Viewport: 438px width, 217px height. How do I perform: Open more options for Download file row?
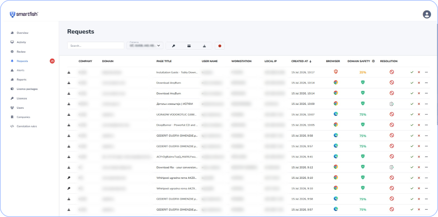tap(426, 167)
